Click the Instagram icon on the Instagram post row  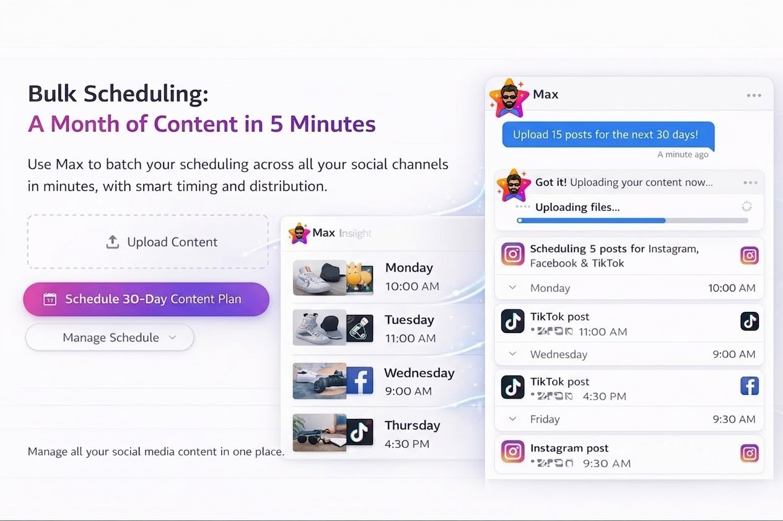click(750, 453)
